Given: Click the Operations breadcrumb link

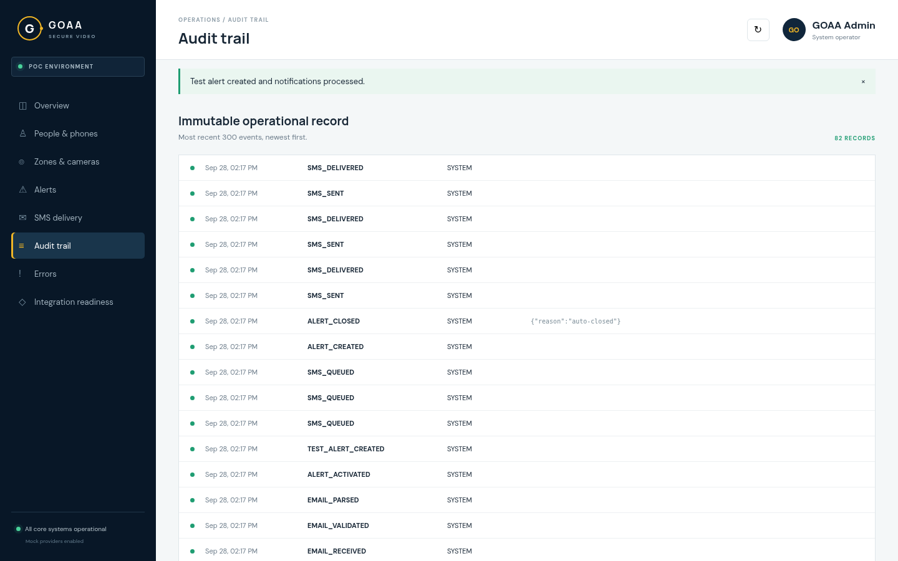Looking at the screenshot, I should [x=199, y=20].
